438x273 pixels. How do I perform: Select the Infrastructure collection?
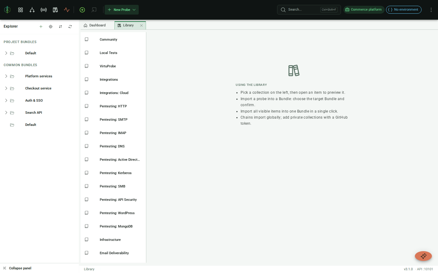pyautogui.click(x=113, y=240)
